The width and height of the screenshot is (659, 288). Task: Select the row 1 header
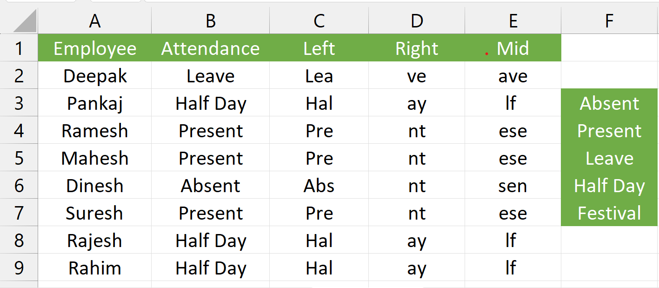(19, 48)
